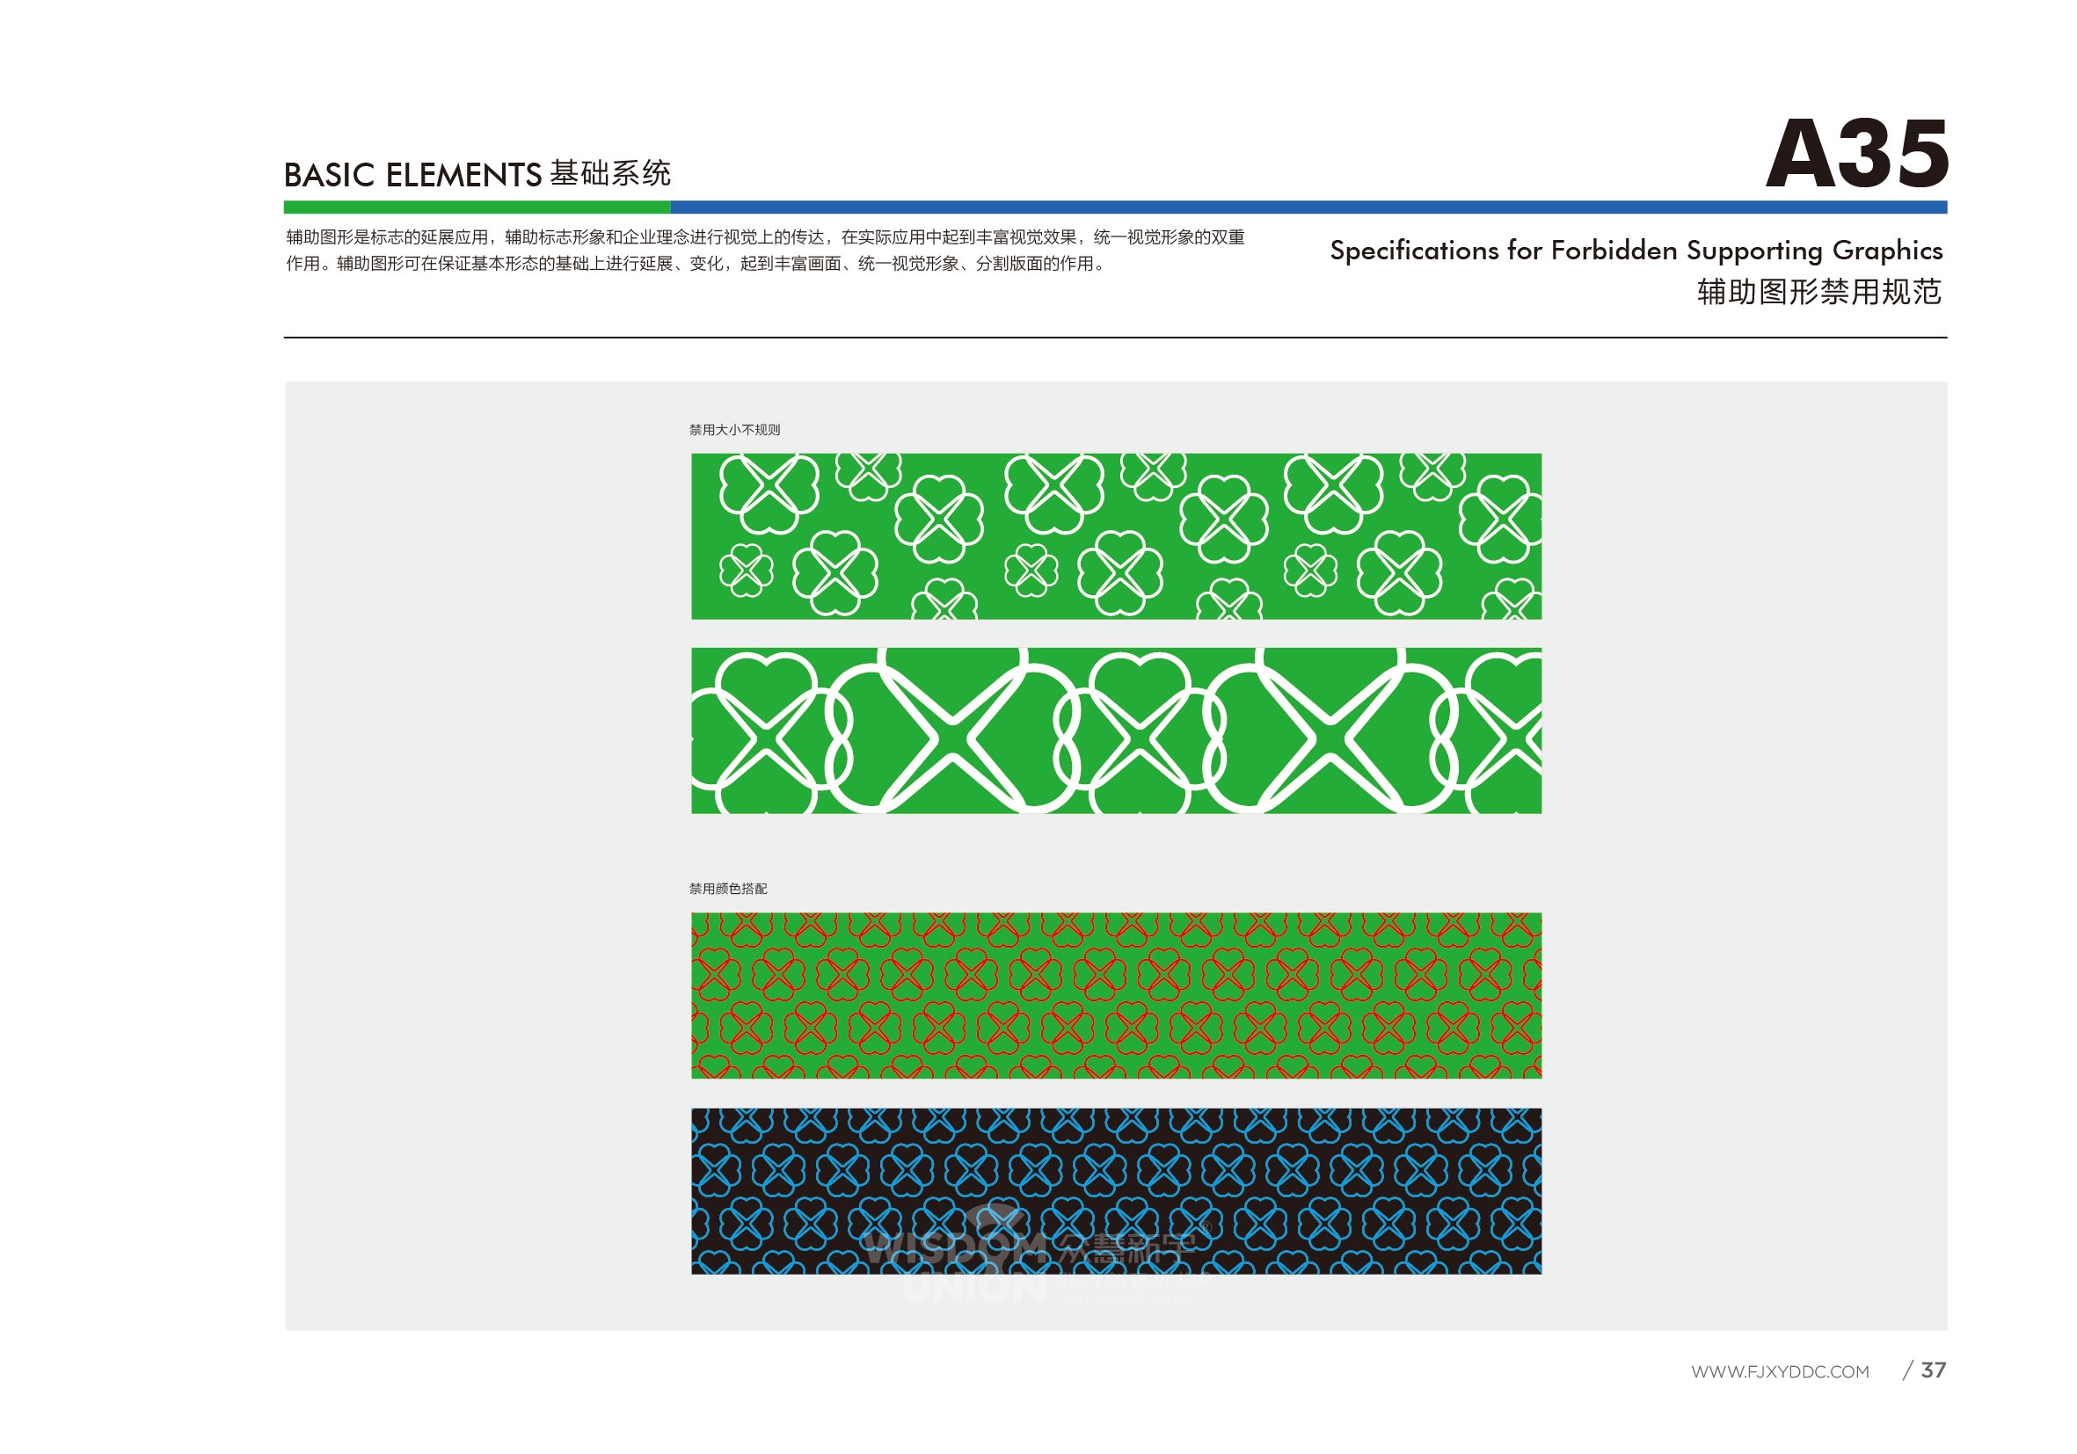Click the page number 37
Viewport: 2077px width, 1454px height.
point(1933,1370)
